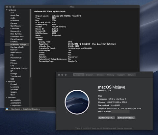This screenshot has width=158, height=135.
Task: Click the Connection Type value DisplayPort
Action: point(73,61)
